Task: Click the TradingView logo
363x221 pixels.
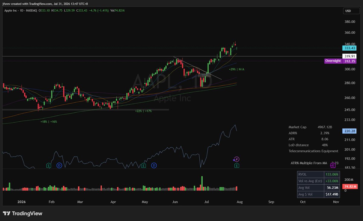Action: pyautogui.click(x=23, y=213)
